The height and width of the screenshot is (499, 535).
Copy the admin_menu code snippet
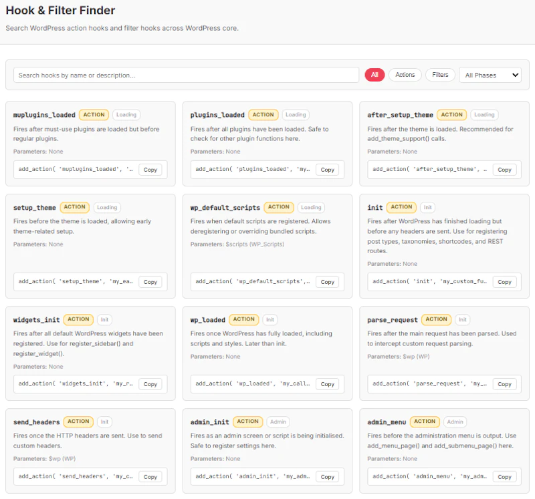click(x=504, y=477)
